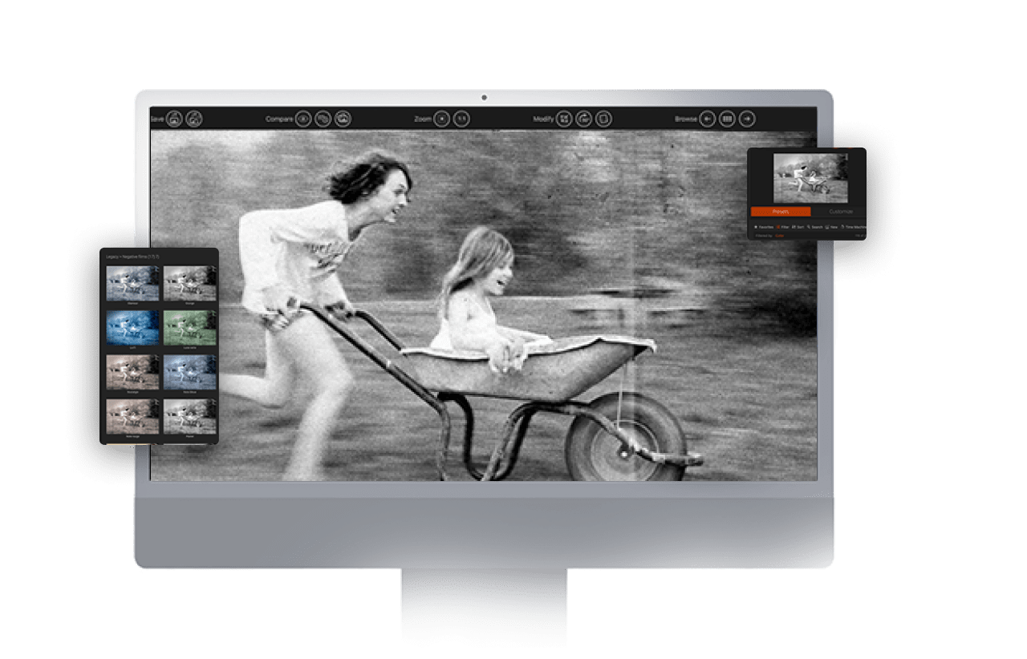This screenshot has width=1027, height=659.
Task: Click the orange filter link next to Filtered by
Action: 779,236
